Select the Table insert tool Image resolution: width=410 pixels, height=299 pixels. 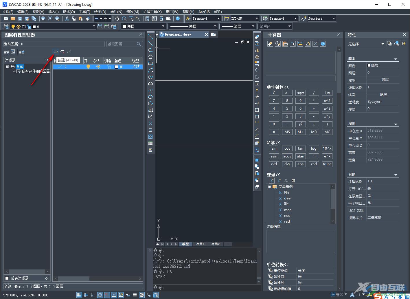pos(150,143)
